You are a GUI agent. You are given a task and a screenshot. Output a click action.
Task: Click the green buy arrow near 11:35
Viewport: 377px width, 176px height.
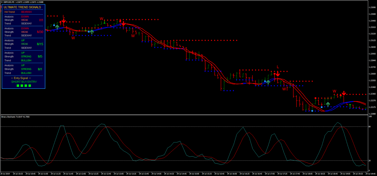pos(57,27)
